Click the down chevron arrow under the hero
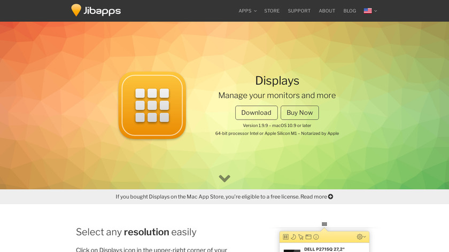This screenshot has height=252, width=449. point(224,178)
